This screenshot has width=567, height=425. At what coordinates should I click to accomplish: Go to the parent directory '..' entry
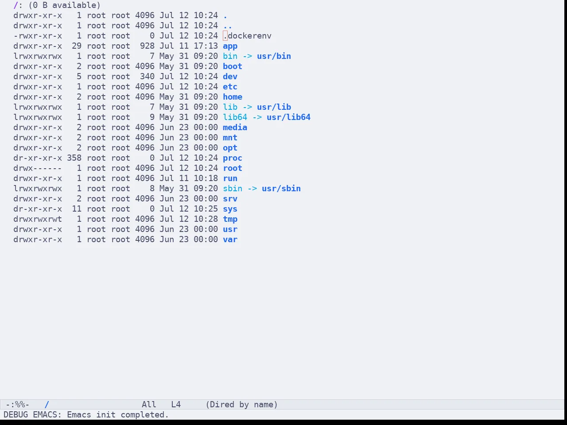pyautogui.click(x=227, y=26)
